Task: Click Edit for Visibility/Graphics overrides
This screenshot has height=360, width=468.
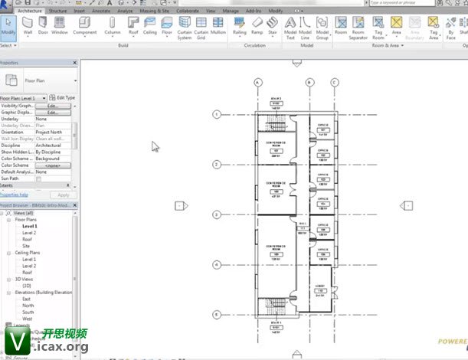Action: click(x=53, y=106)
